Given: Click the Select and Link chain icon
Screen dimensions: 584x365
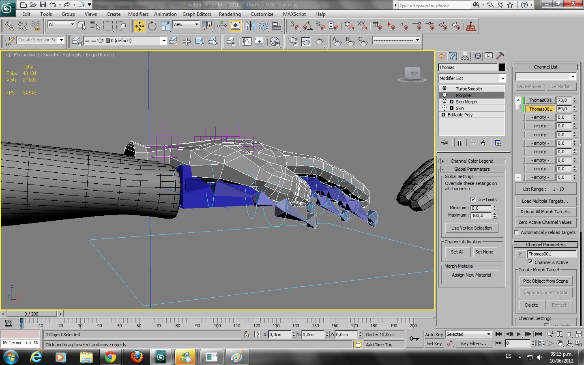Looking at the screenshot, I should click(9, 26).
